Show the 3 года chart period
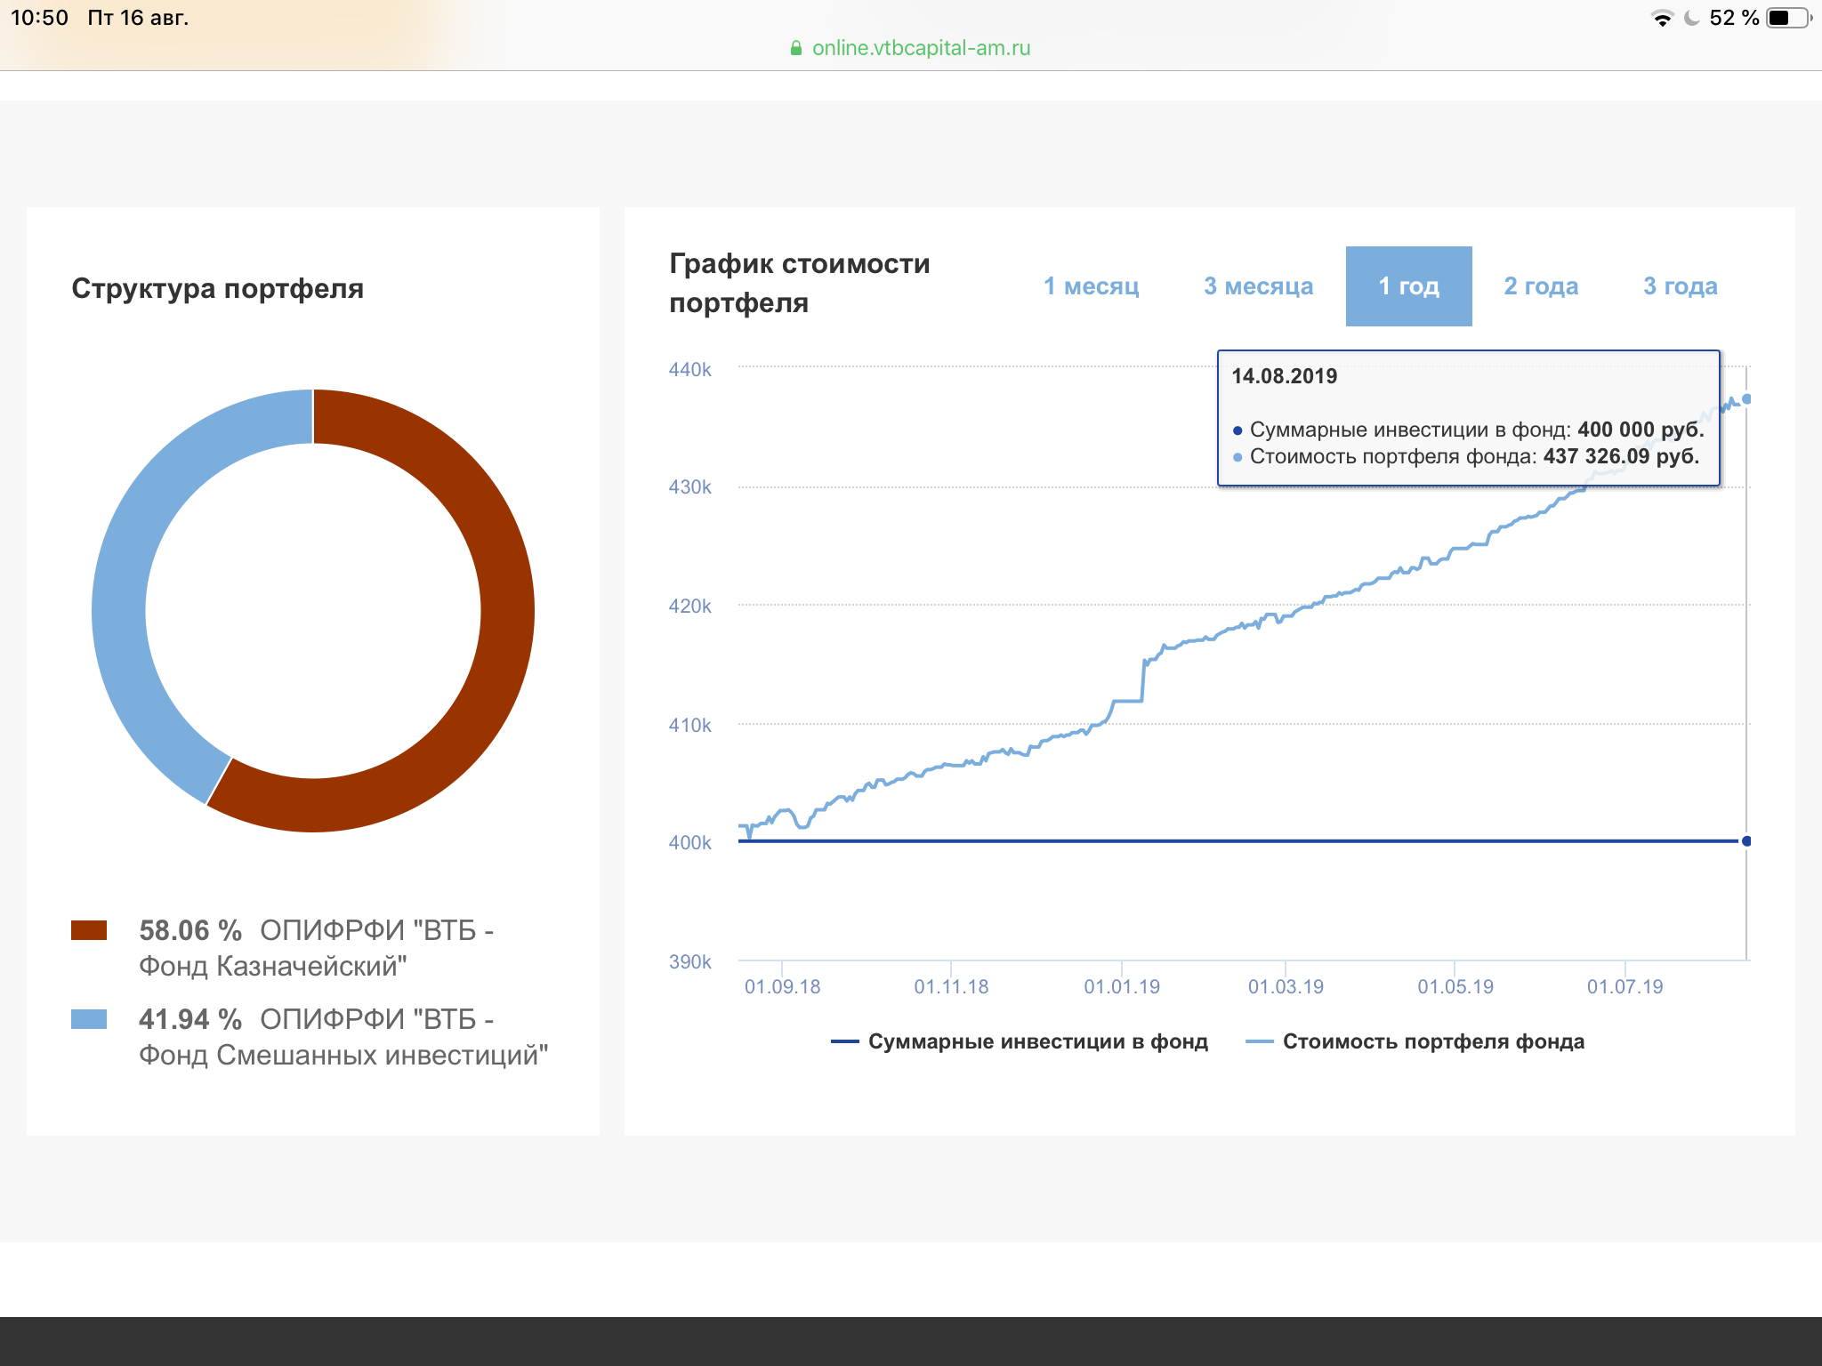Viewport: 1822px width, 1366px height. click(1680, 286)
